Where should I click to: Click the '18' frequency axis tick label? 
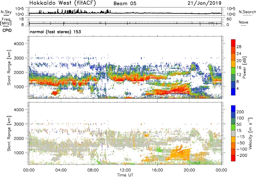tap(21, 19)
